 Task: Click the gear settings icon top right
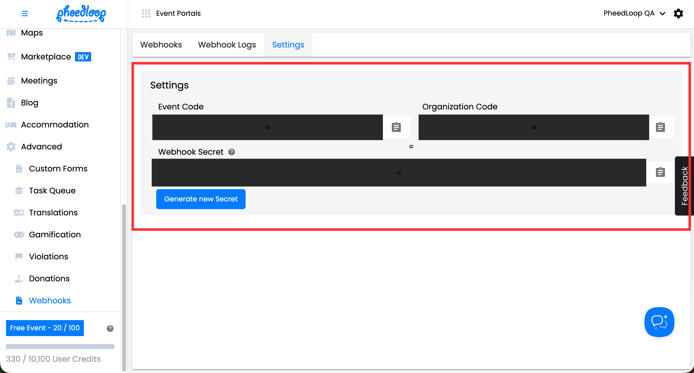678,13
